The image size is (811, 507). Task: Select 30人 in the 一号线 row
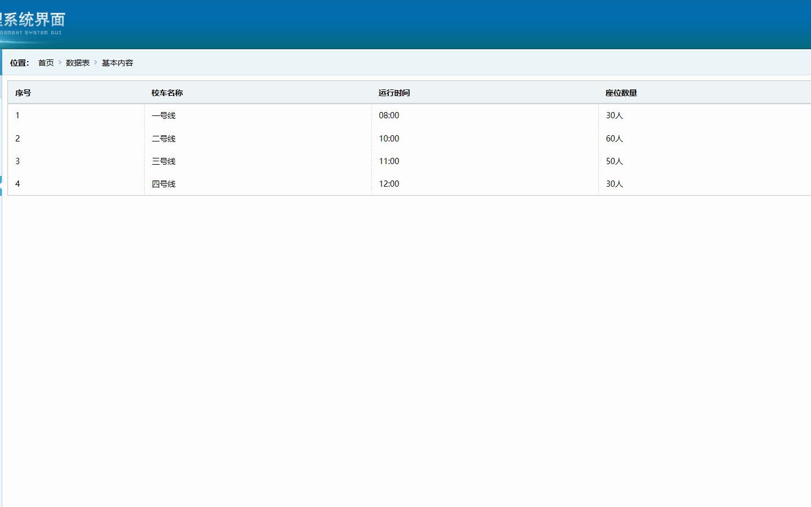(x=614, y=115)
